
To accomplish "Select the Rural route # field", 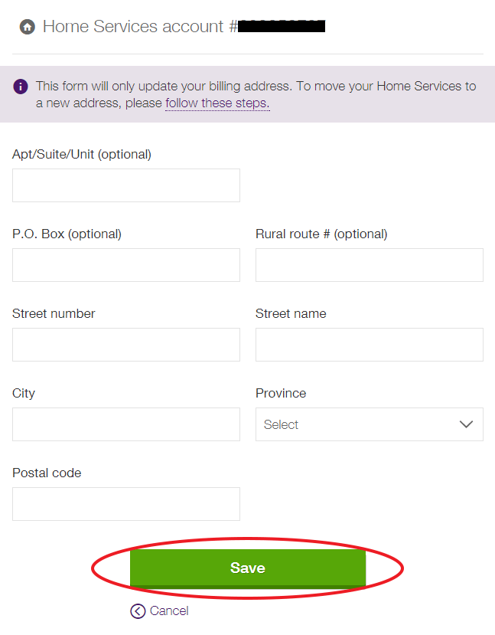I will tap(369, 264).
